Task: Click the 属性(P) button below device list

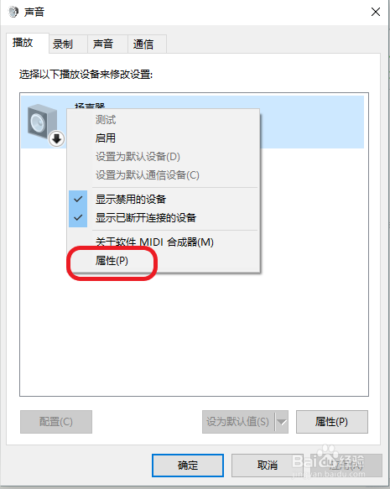Action: [331, 422]
